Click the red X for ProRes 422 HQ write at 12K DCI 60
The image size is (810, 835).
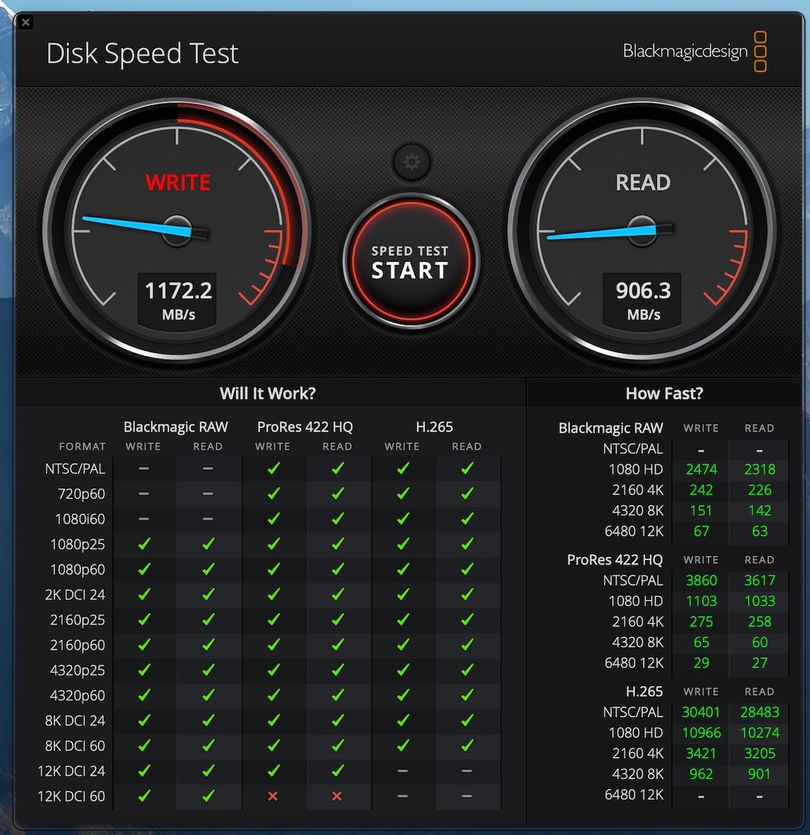tap(273, 796)
